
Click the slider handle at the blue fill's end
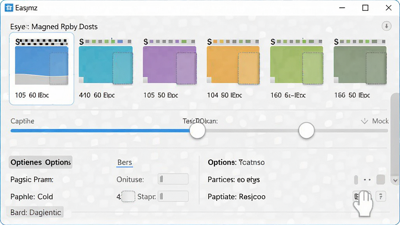pos(197,130)
